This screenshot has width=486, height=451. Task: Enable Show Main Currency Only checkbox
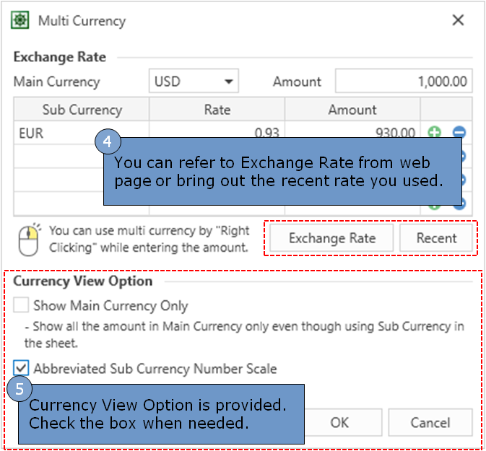(22, 306)
